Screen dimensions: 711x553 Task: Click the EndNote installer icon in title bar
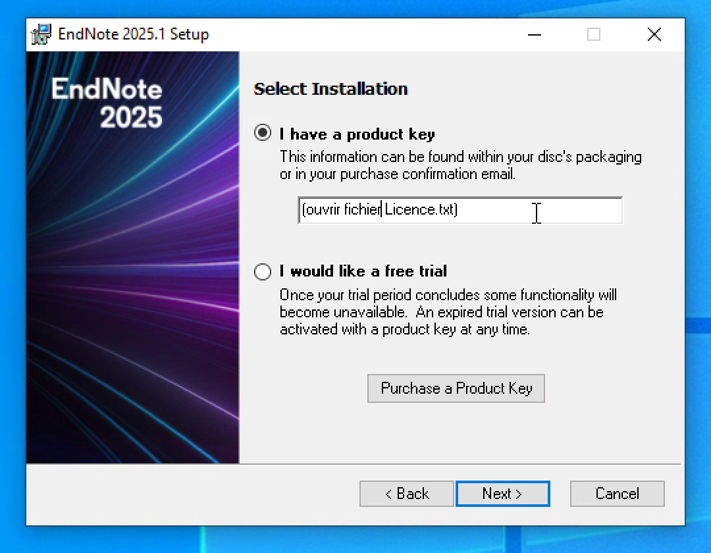pyautogui.click(x=41, y=34)
